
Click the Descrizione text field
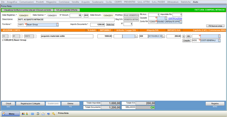(x=66, y=19)
